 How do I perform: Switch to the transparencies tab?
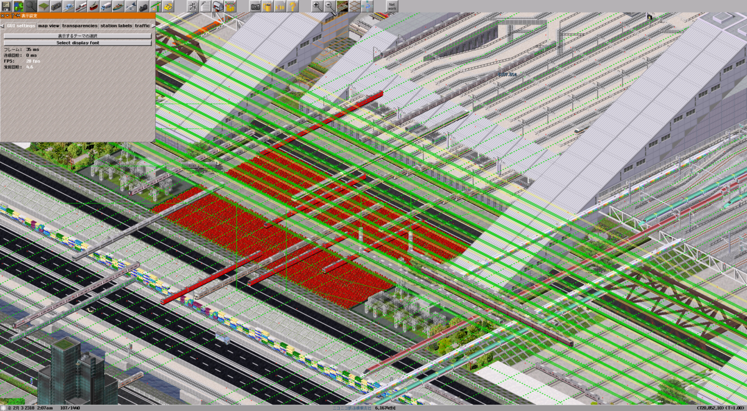tap(80, 25)
